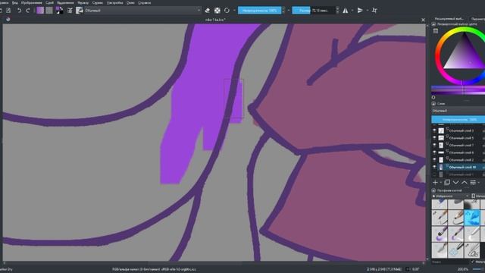Reload the original brush preset
Viewport: 485px width, 273px height.
(227, 11)
